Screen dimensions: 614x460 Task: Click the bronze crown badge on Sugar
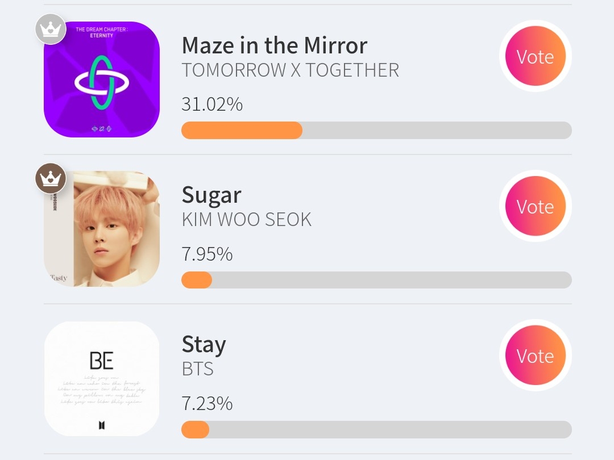point(51,178)
